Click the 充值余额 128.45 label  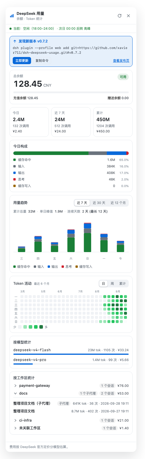tap(26, 98)
